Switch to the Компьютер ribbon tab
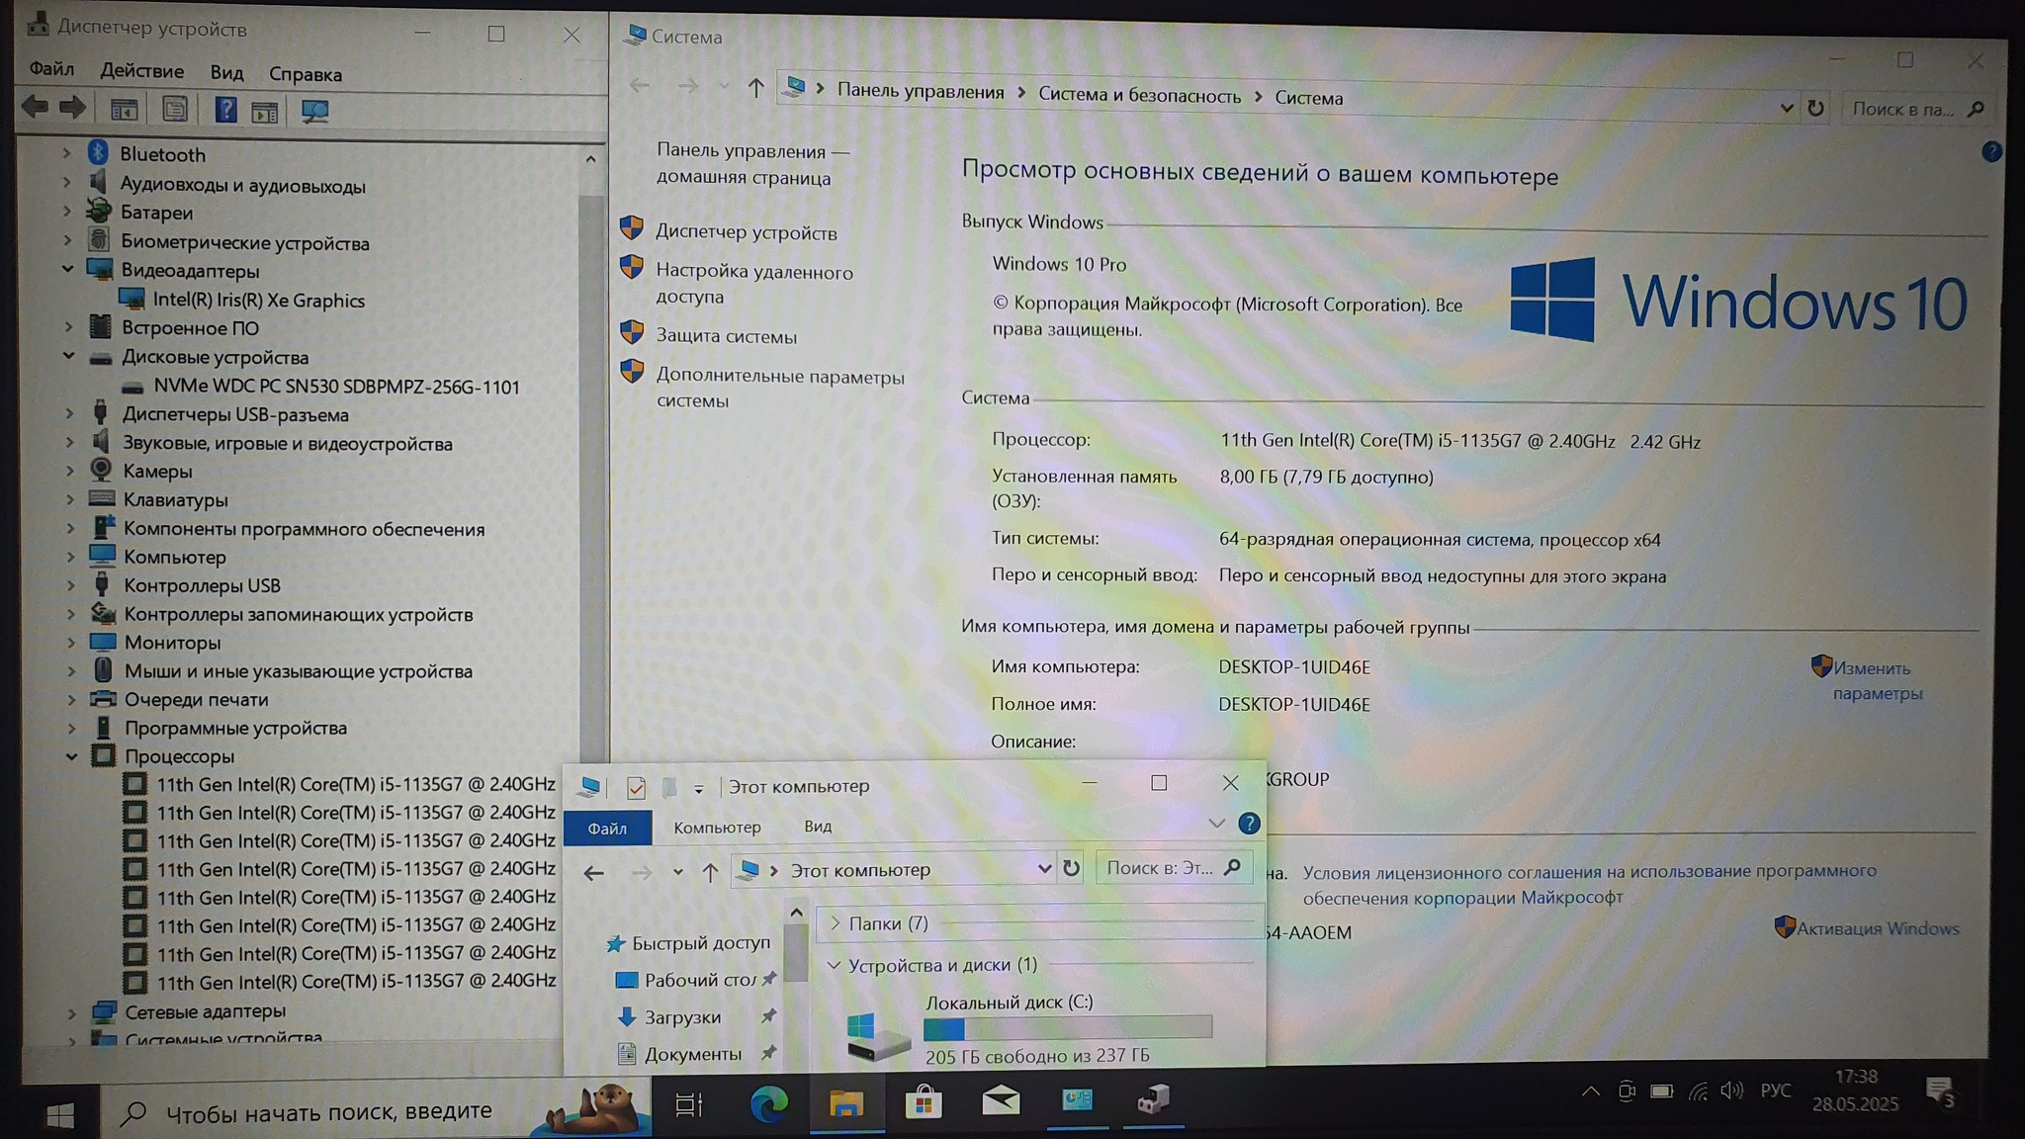 (x=717, y=828)
